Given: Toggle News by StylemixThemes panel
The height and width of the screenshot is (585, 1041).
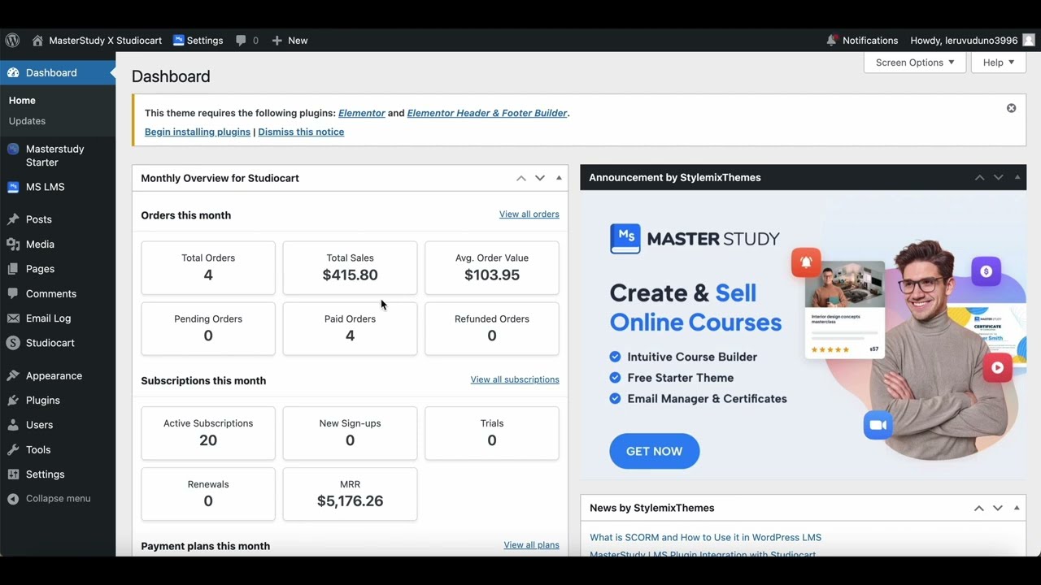Looking at the screenshot, I should pos(1017,508).
